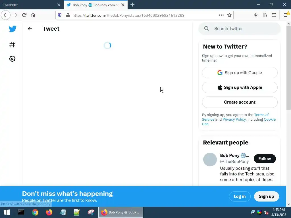Close the Bob Pony tab
291x218 pixels.
click(x=123, y=5)
